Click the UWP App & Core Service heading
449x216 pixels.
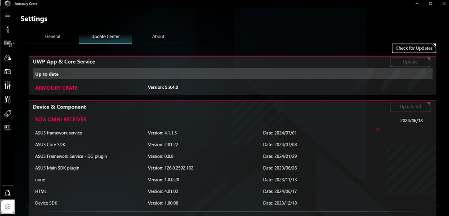[x=64, y=62]
